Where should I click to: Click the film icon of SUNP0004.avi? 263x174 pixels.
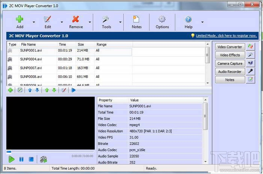point(10,59)
